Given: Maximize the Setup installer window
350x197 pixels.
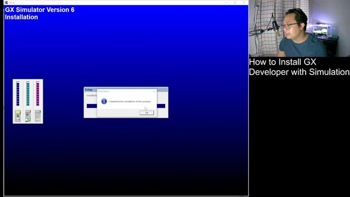Looking at the screenshot, I should tap(235, 2).
